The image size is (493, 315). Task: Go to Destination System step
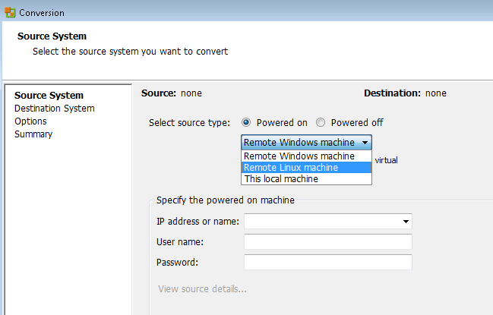[x=55, y=109]
